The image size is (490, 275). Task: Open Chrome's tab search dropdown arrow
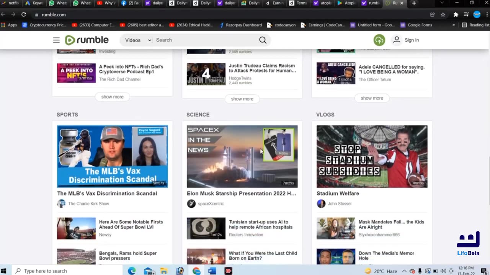pos(442,3)
